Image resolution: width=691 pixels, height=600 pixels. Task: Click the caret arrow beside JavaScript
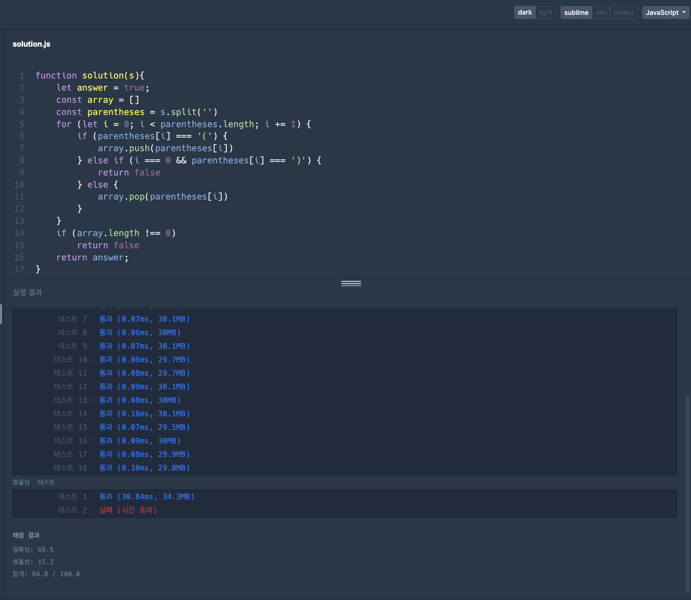[684, 13]
